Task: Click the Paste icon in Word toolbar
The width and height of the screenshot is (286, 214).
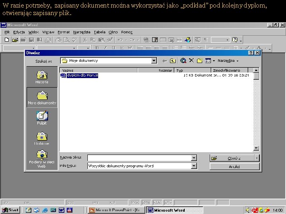Action: coord(101,40)
